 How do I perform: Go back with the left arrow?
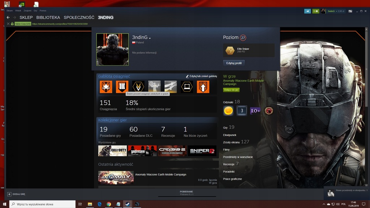coord(8,17)
